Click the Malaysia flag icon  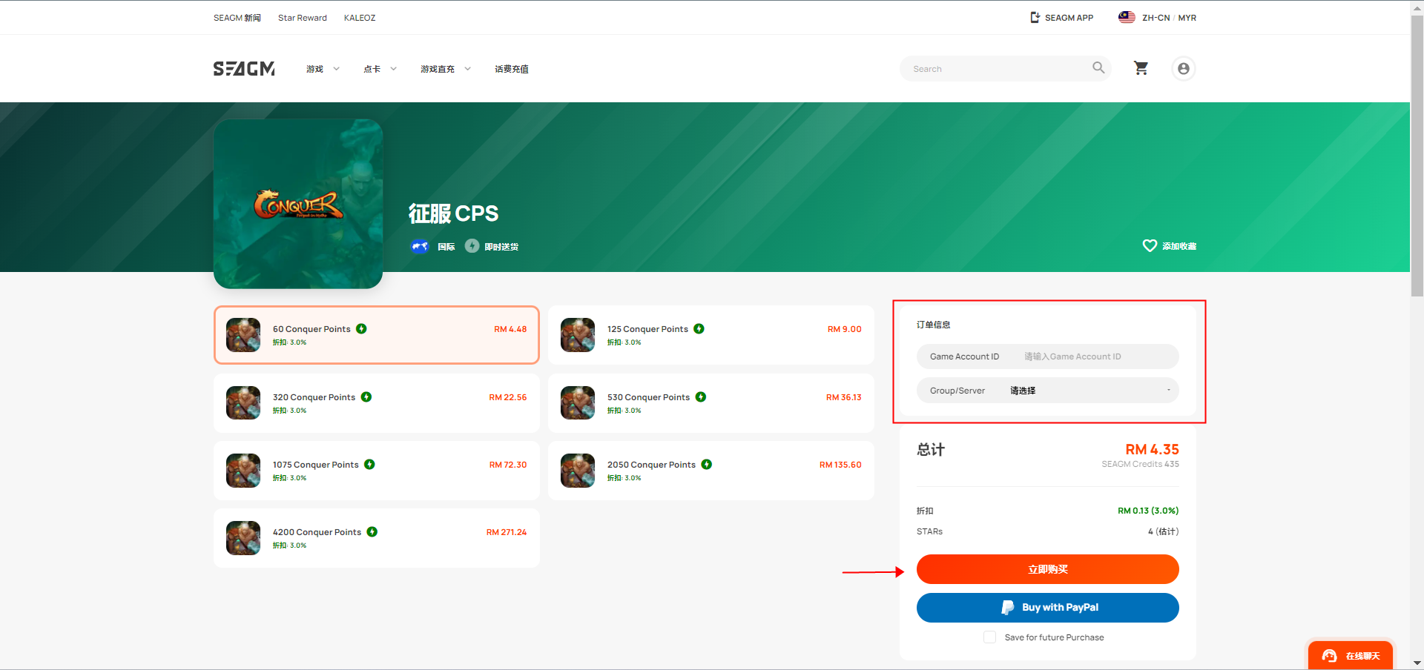click(1127, 17)
